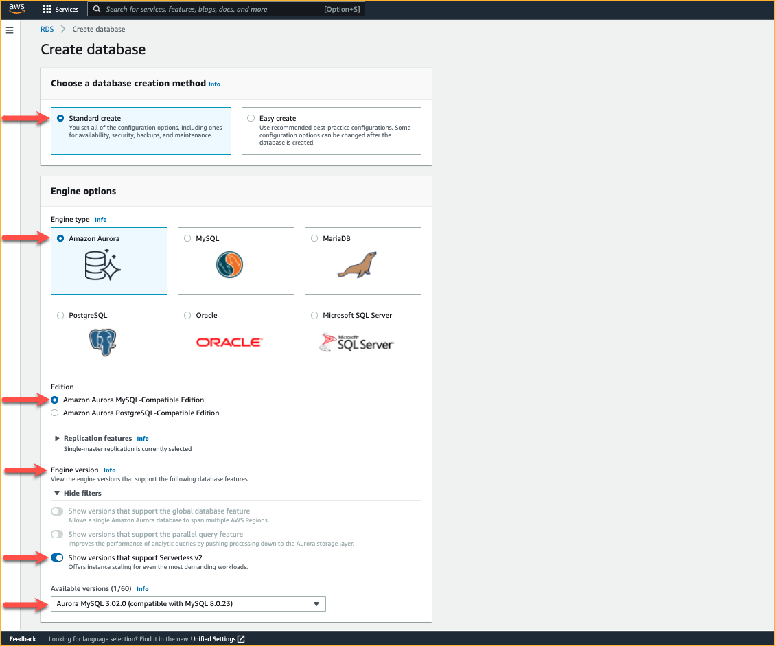This screenshot has height=646, width=775.
Task: Click the Oracle logo
Action: tap(229, 342)
